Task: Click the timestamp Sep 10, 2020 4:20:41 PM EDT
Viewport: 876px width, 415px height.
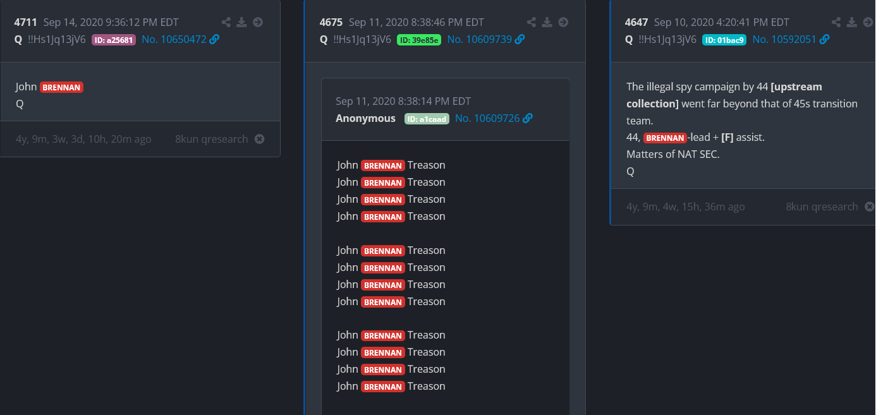Action: point(722,22)
